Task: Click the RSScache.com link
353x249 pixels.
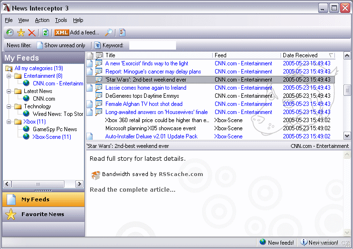Action: point(181,174)
